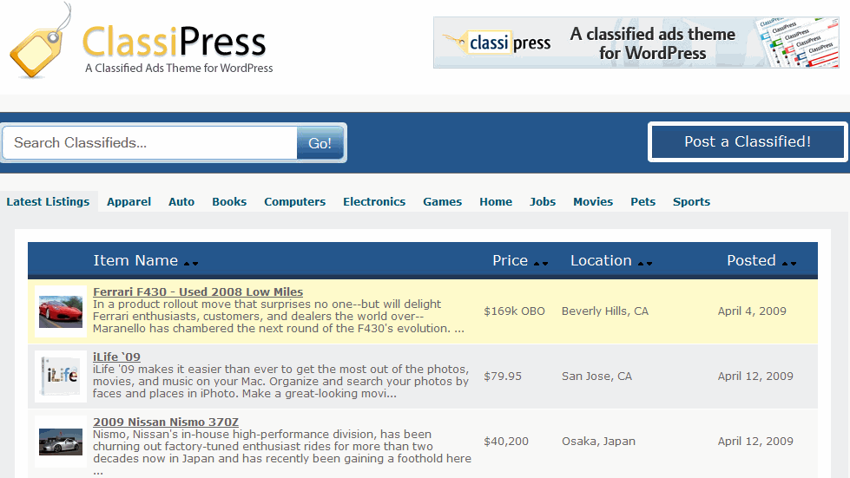Switch to the Movies category
Viewport: 850px width, 478px height.
tap(593, 201)
